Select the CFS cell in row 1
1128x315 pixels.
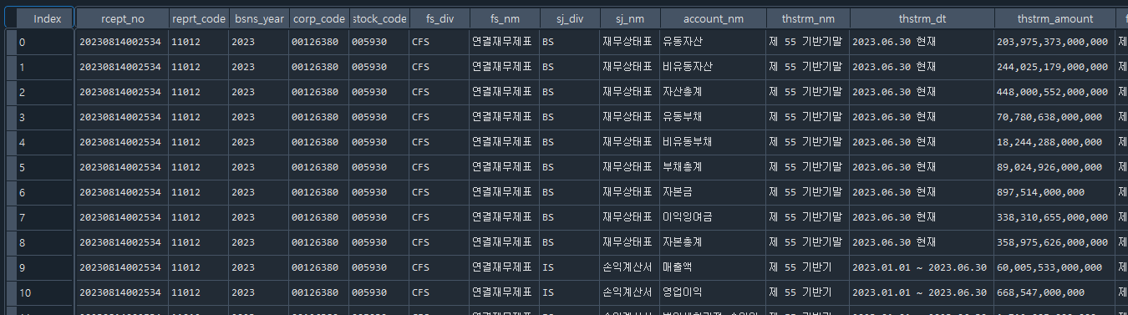point(440,67)
